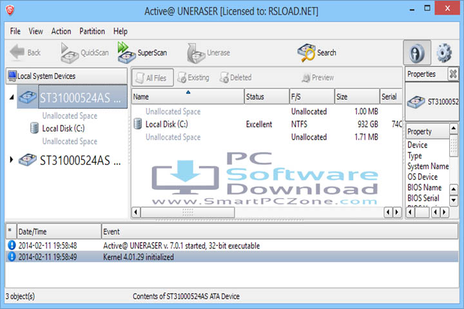The height and width of the screenshot is (309, 464).
Task: Click the file list rightmost scroll arrow
Action: pos(397,212)
